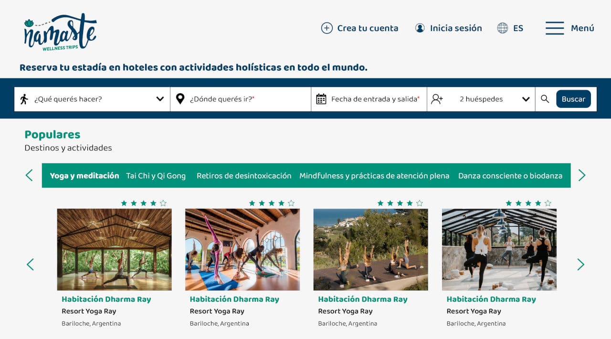
Task: Select the 'Tai Chi y Qi Gong' tab
Action: 157,175
